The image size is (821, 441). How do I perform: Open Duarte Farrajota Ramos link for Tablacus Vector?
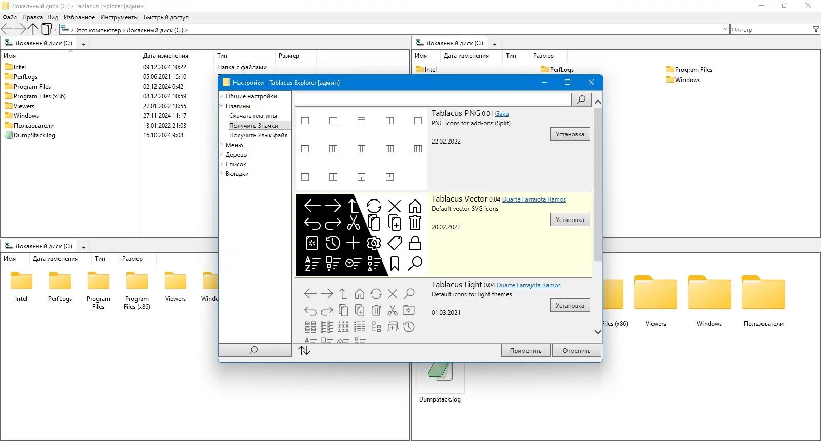tap(534, 199)
